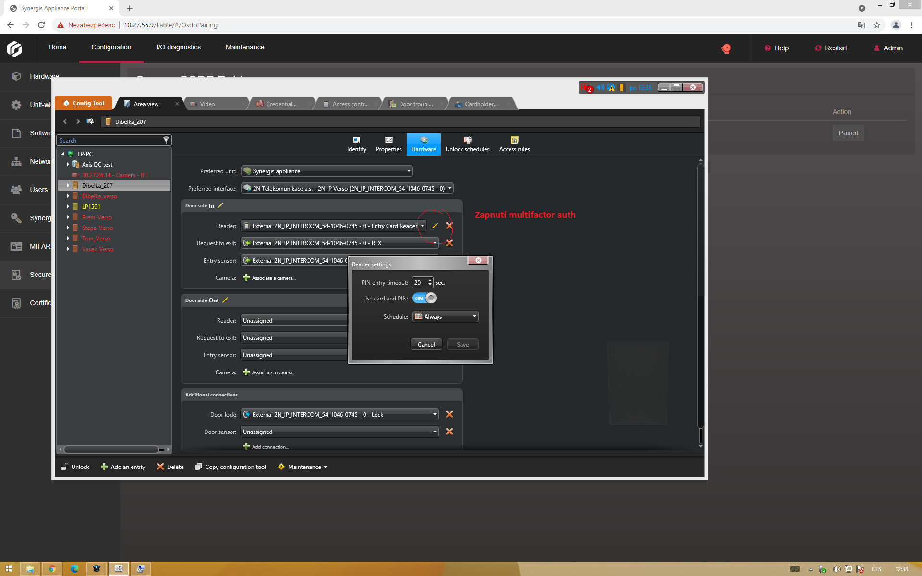Click the alarm bell icon in portal header
Image resolution: width=922 pixels, height=576 pixels.
pos(726,48)
